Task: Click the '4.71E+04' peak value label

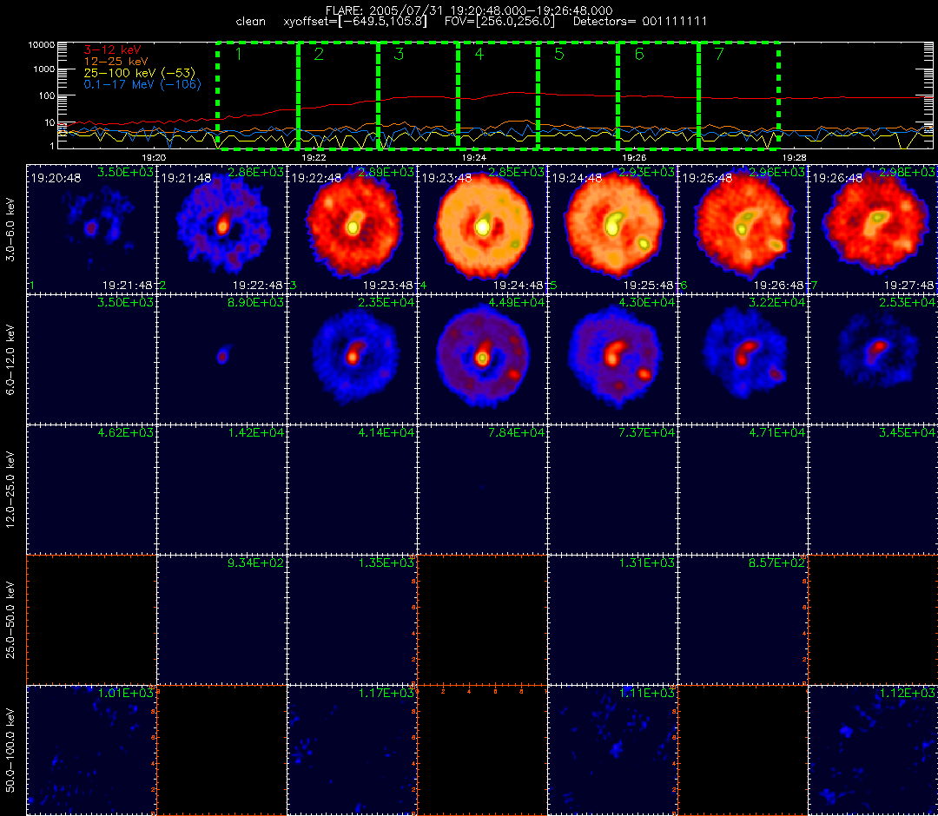Action: click(x=777, y=433)
